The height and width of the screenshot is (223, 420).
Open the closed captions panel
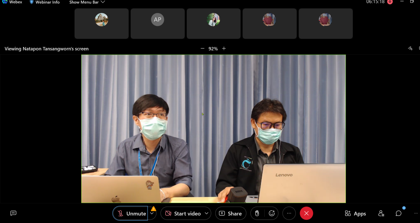(x=13, y=213)
